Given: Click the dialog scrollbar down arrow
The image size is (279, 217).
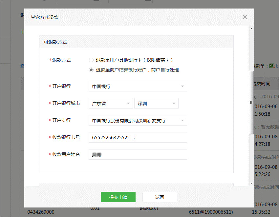Looking at the screenshot, I should [251, 184].
